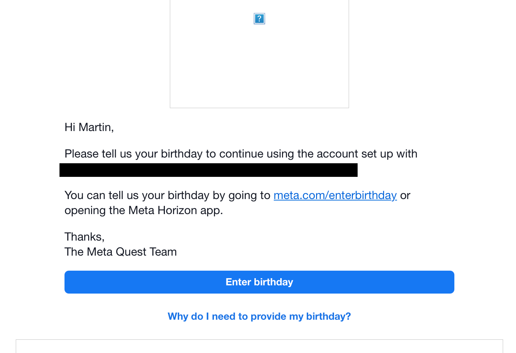Open the meta.com/enterbirthday link
Image resolution: width=516 pixels, height=353 pixels.
coord(335,195)
